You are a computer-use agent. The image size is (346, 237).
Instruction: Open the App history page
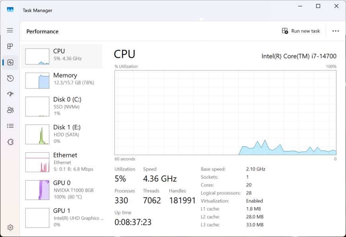(x=10, y=78)
